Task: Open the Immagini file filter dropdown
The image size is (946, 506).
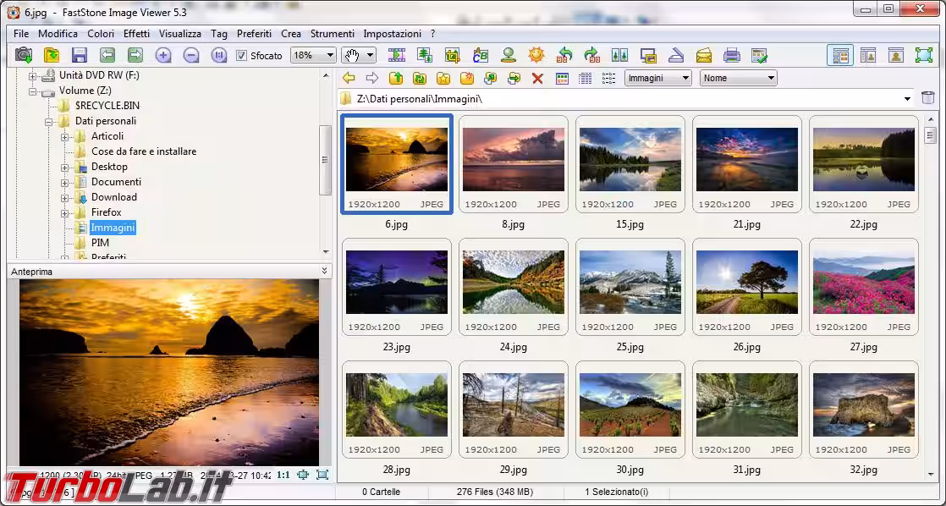Action: pos(658,79)
